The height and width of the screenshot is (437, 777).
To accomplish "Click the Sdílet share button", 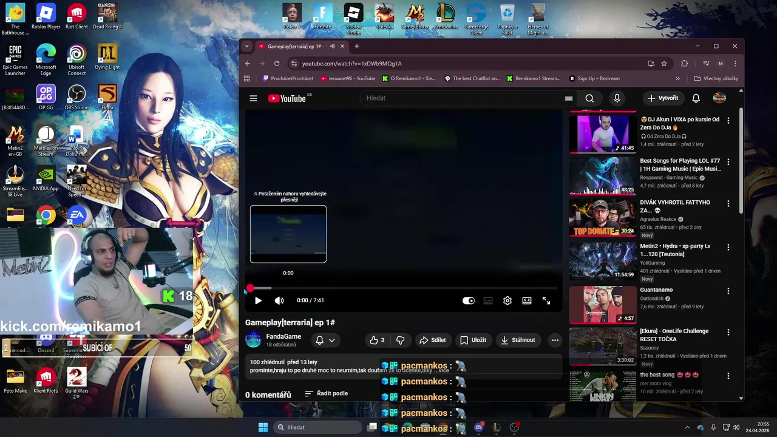I will (433, 340).
